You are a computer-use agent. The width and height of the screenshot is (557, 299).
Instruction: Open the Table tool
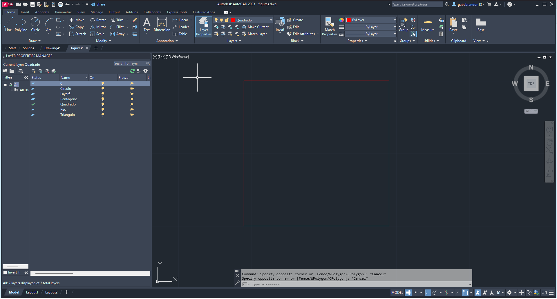pos(180,34)
